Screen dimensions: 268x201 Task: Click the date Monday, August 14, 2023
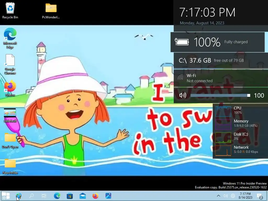[202, 23]
